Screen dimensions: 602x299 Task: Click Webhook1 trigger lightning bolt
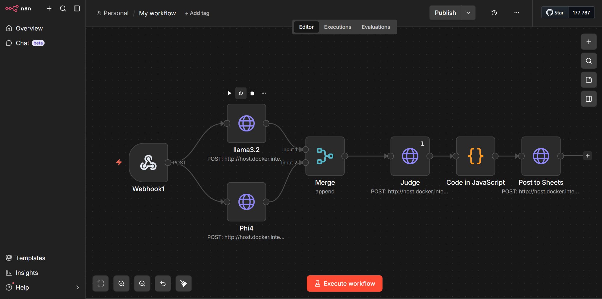[119, 162]
